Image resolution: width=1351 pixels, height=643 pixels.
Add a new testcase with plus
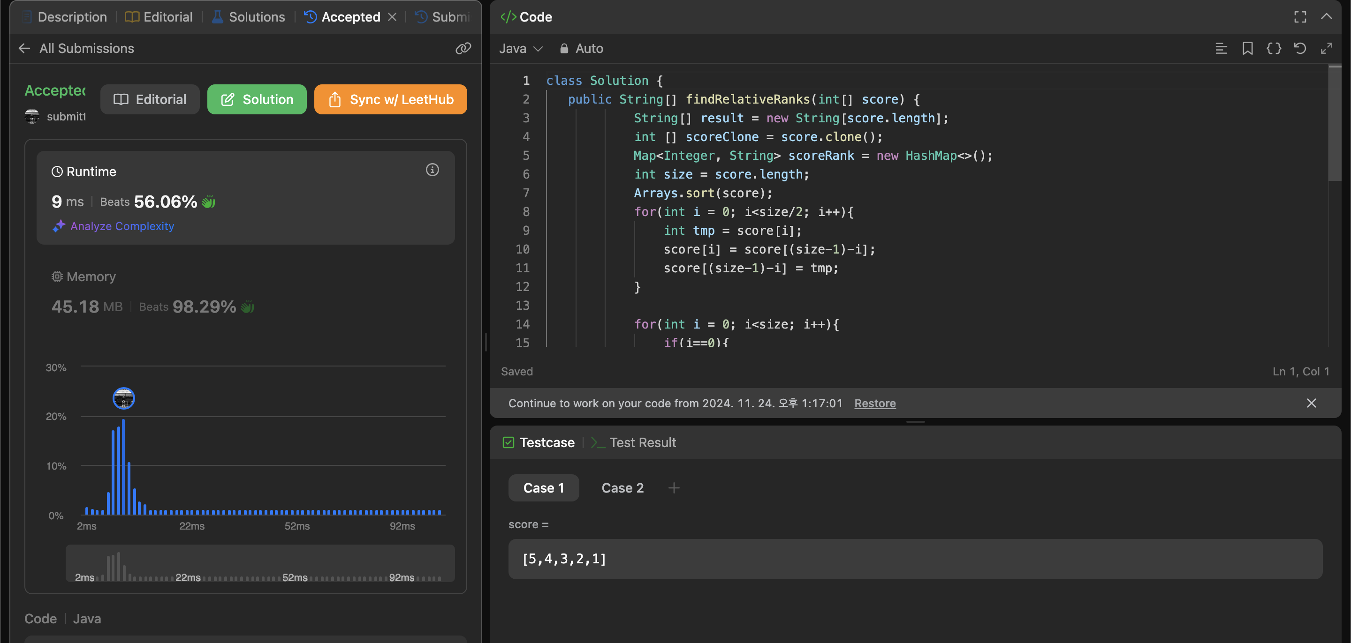[x=674, y=488]
